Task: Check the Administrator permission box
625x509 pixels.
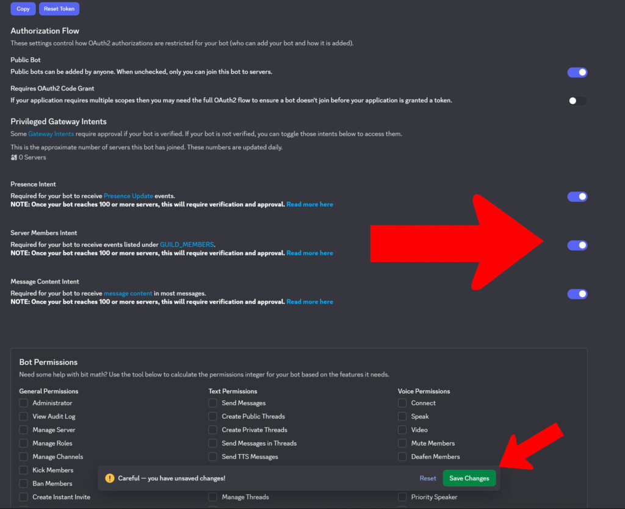Action: click(24, 403)
